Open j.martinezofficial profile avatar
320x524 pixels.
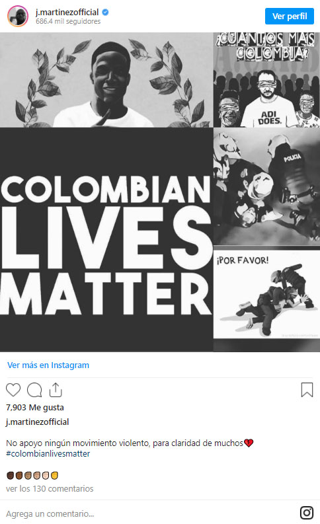pyautogui.click(x=18, y=16)
